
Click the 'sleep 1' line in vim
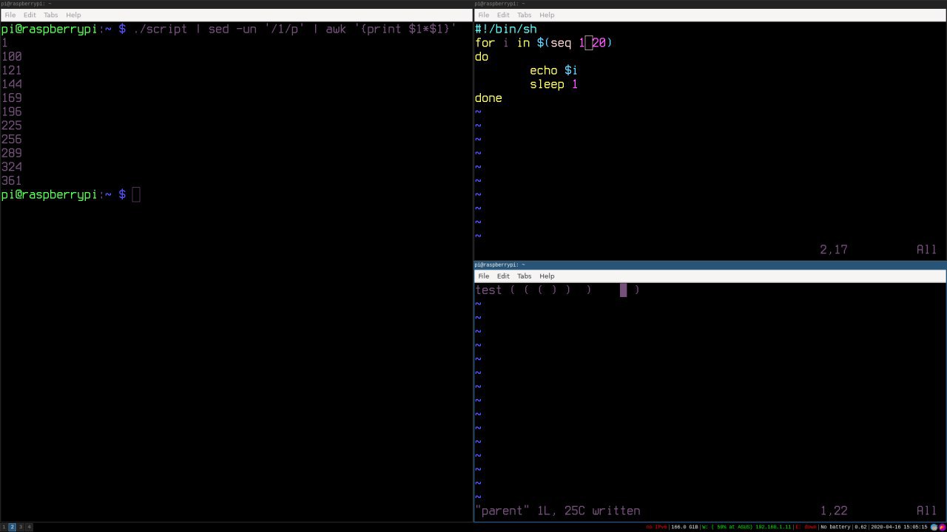553,84
